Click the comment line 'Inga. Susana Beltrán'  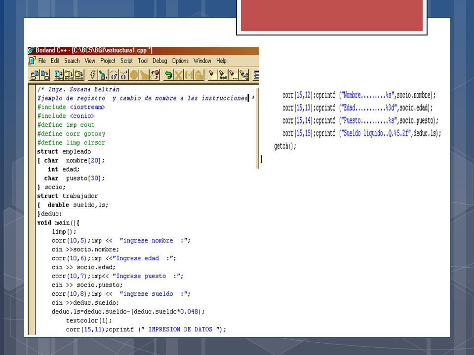(x=79, y=89)
